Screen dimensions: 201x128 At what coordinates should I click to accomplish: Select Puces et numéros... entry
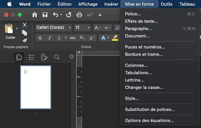point(160,47)
